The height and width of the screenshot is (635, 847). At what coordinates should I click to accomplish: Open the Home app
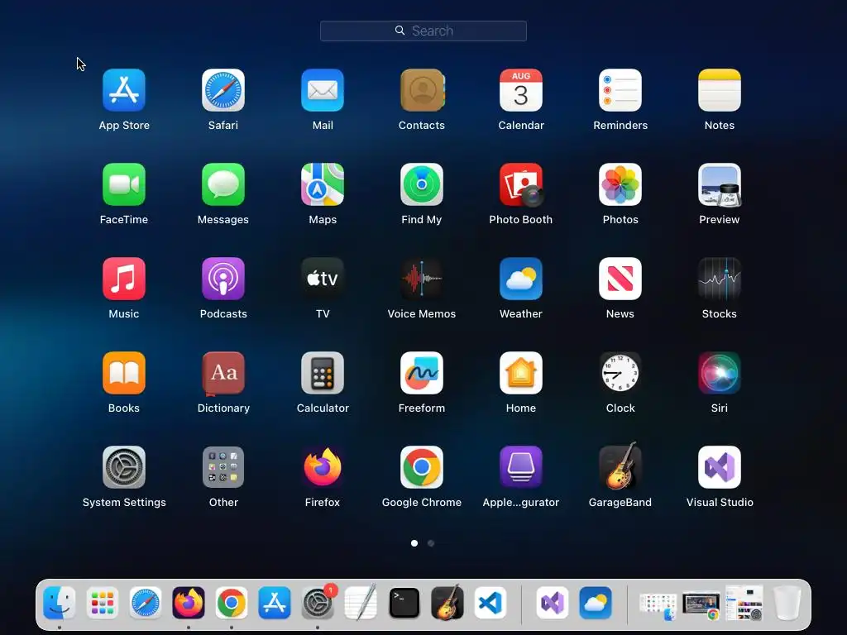pyautogui.click(x=521, y=373)
